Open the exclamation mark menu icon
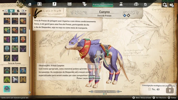This screenshot has width=178, height=100. click(x=54, y=4)
